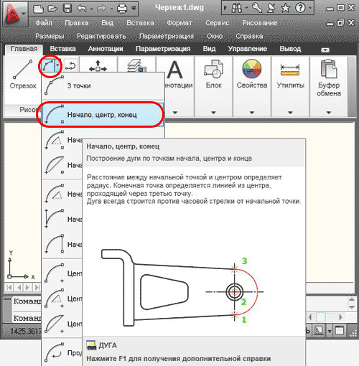The image size is (359, 366).
Task: Click the print icon in quick access toolbar
Action: click(x=122, y=9)
